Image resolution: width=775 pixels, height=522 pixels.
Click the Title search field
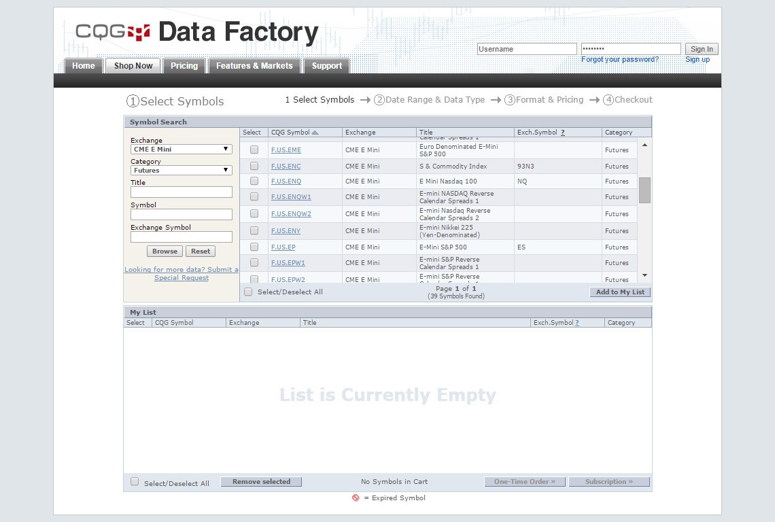182,192
